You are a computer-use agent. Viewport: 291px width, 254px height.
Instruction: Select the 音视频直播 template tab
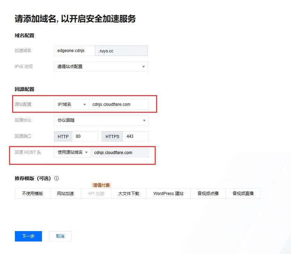(243, 193)
